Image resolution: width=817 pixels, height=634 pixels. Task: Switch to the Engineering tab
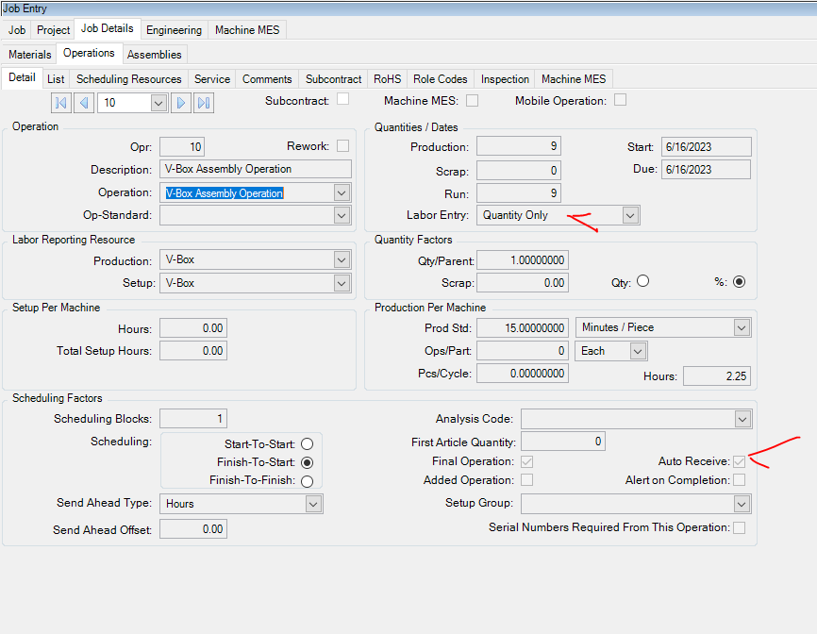[174, 30]
